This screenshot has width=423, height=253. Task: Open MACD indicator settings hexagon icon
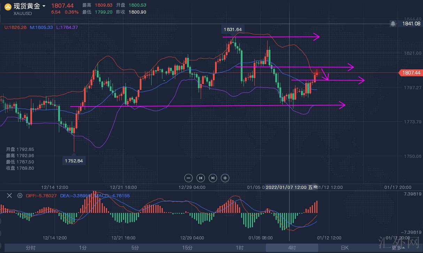point(20,195)
